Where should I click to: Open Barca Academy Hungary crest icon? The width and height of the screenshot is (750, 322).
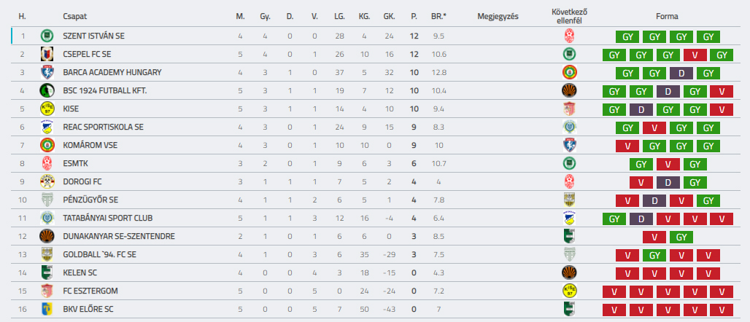(x=47, y=73)
